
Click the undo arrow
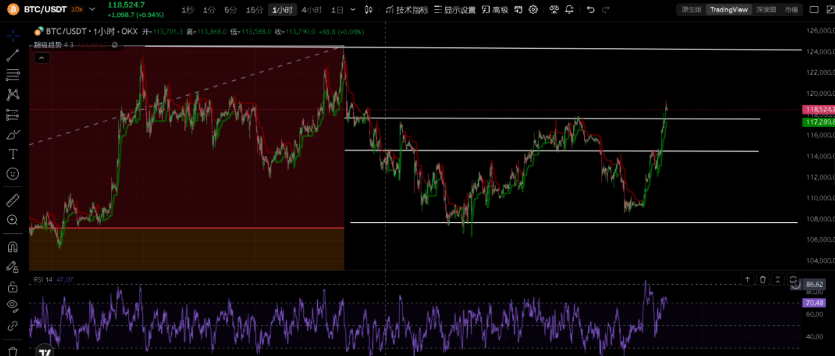coord(590,9)
